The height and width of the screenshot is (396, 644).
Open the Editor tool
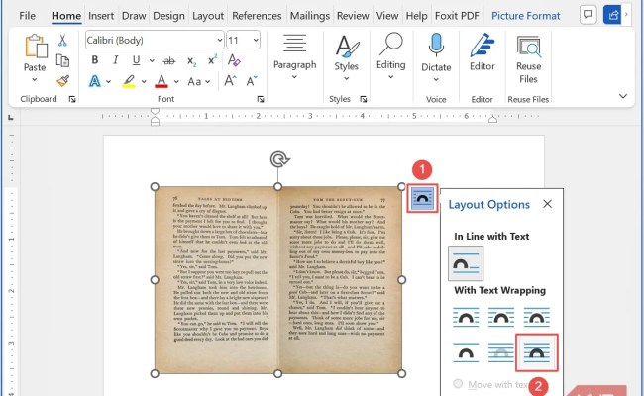[x=483, y=51]
